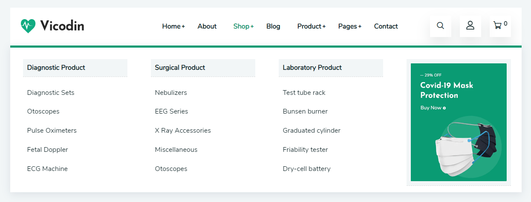Select Dry-cell battery link
531x202 pixels.
[307, 169]
